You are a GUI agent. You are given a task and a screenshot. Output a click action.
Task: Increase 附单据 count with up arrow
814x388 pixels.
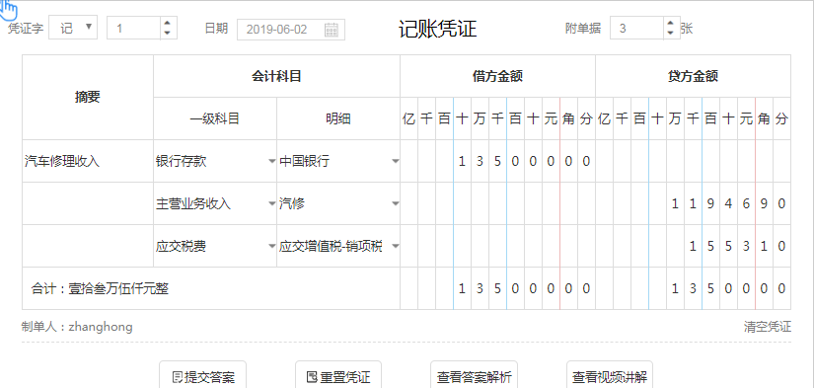tap(671, 23)
